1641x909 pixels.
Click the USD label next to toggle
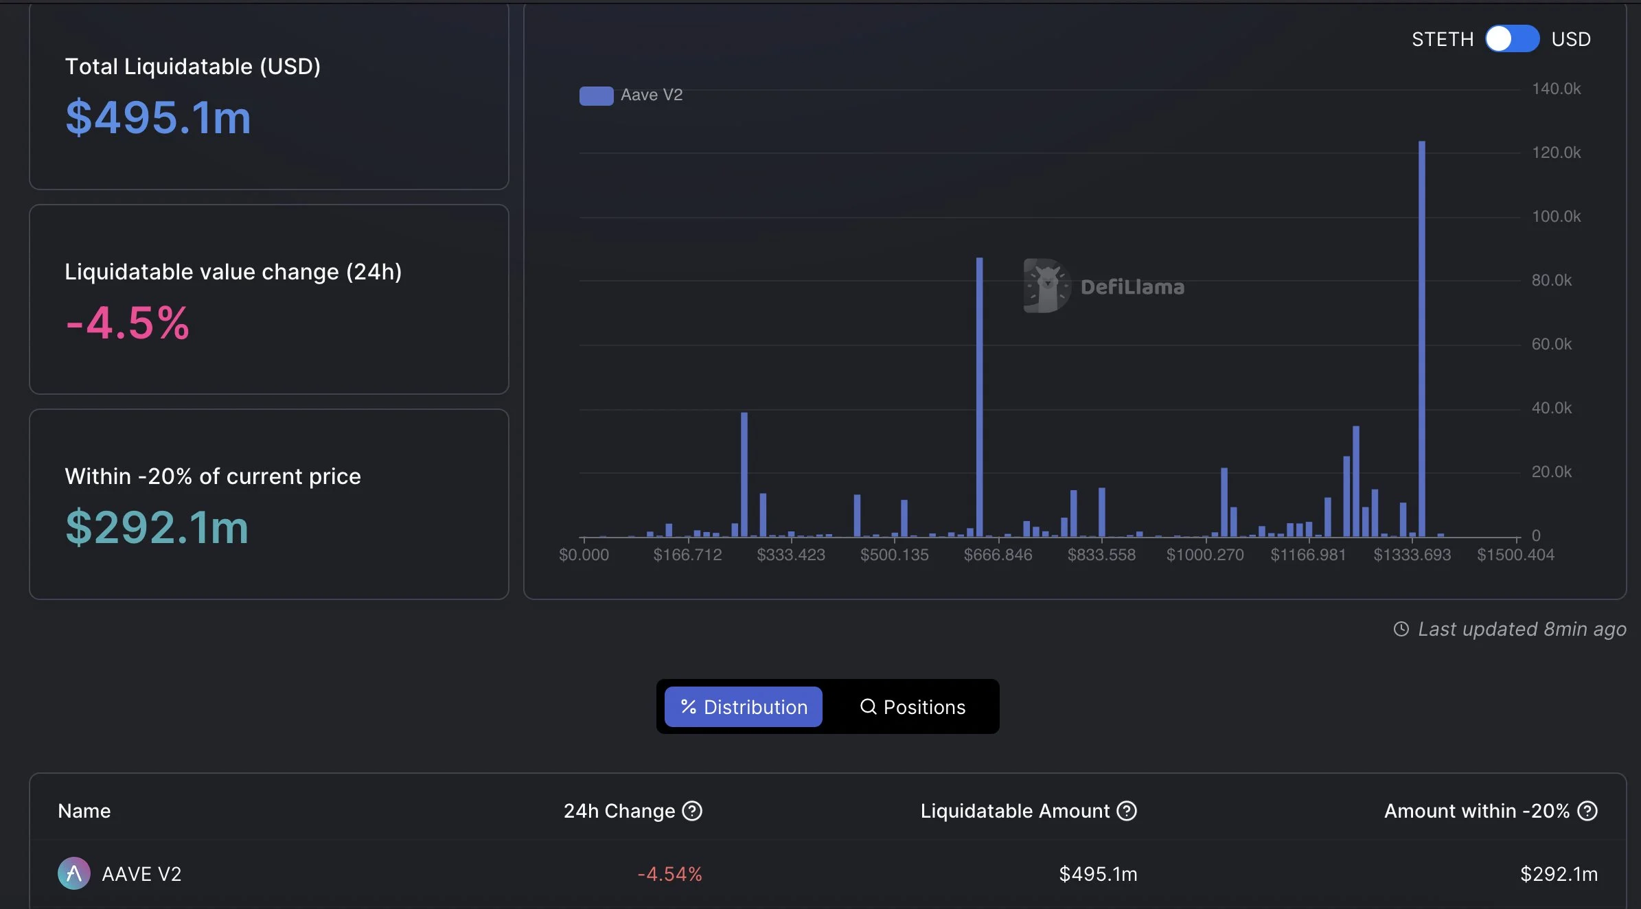1571,39
